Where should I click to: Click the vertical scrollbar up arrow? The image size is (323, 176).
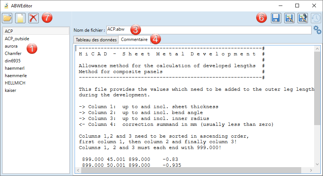click(317, 49)
